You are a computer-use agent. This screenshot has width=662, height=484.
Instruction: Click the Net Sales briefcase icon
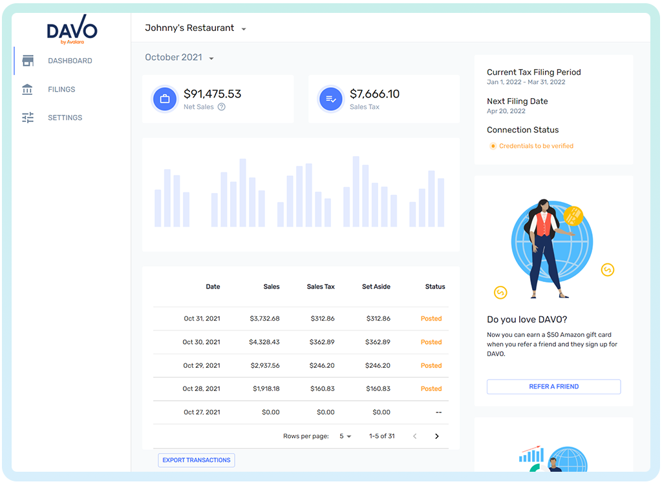[x=165, y=99]
